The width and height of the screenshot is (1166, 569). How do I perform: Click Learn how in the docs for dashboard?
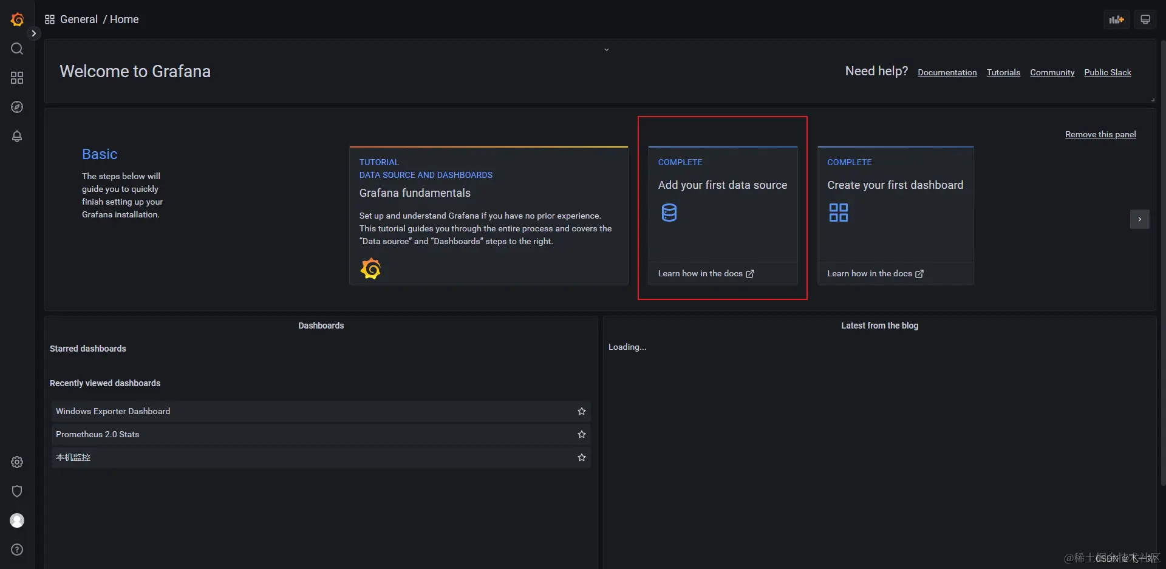pyautogui.click(x=875, y=273)
